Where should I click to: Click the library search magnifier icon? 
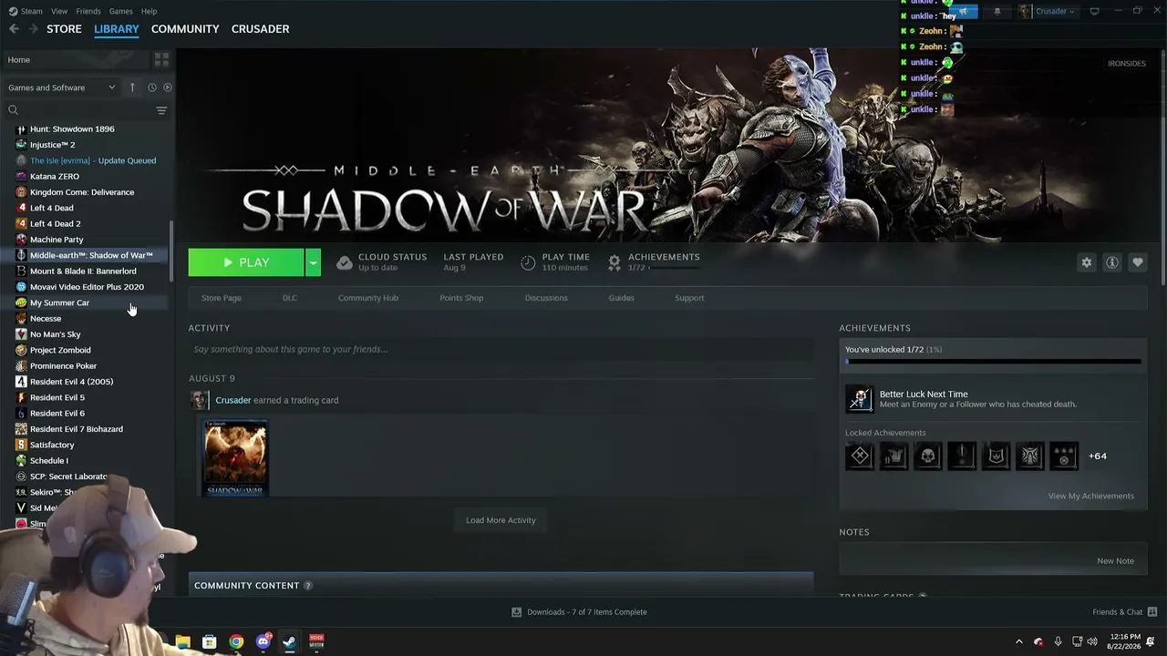point(13,110)
